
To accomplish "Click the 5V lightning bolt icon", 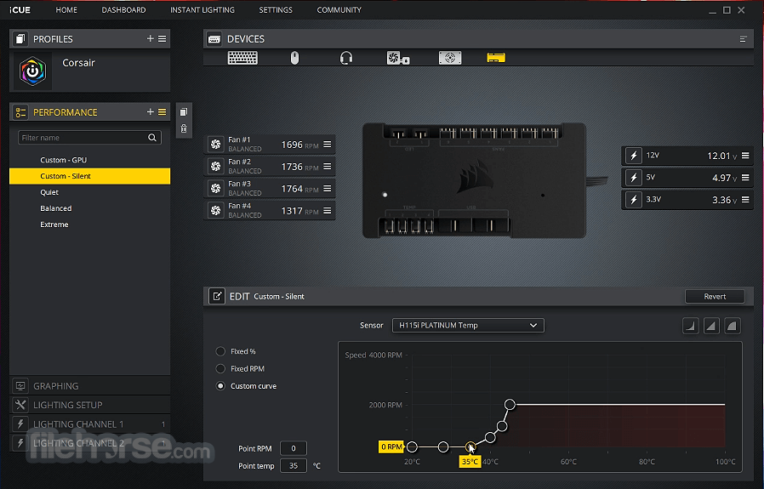I will [634, 178].
